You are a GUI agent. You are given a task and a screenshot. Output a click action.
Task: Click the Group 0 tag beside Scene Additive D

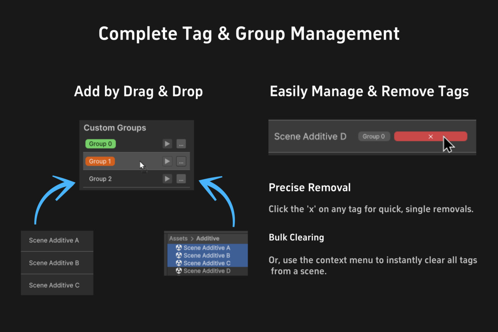(373, 137)
